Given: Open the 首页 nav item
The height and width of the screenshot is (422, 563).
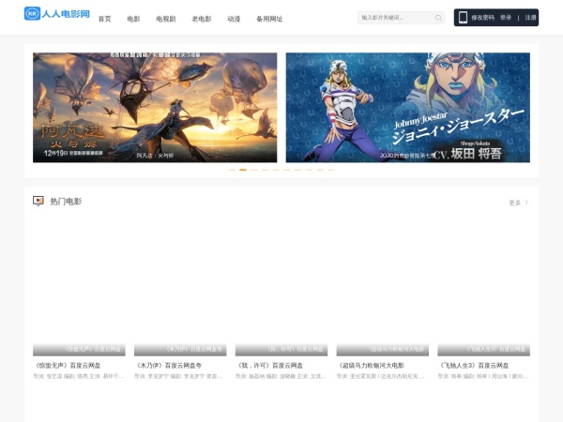Looking at the screenshot, I should click(104, 19).
